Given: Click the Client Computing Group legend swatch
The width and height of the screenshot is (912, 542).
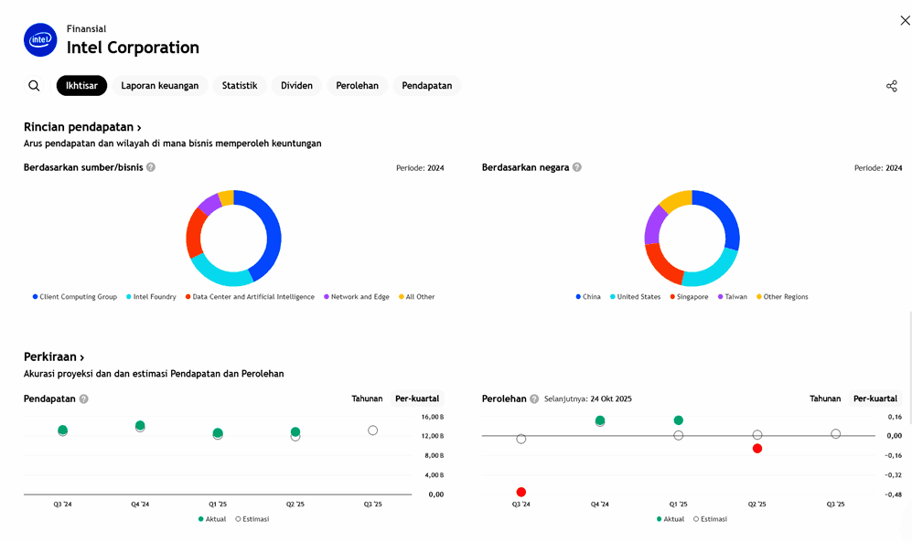Looking at the screenshot, I should (x=35, y=297).
